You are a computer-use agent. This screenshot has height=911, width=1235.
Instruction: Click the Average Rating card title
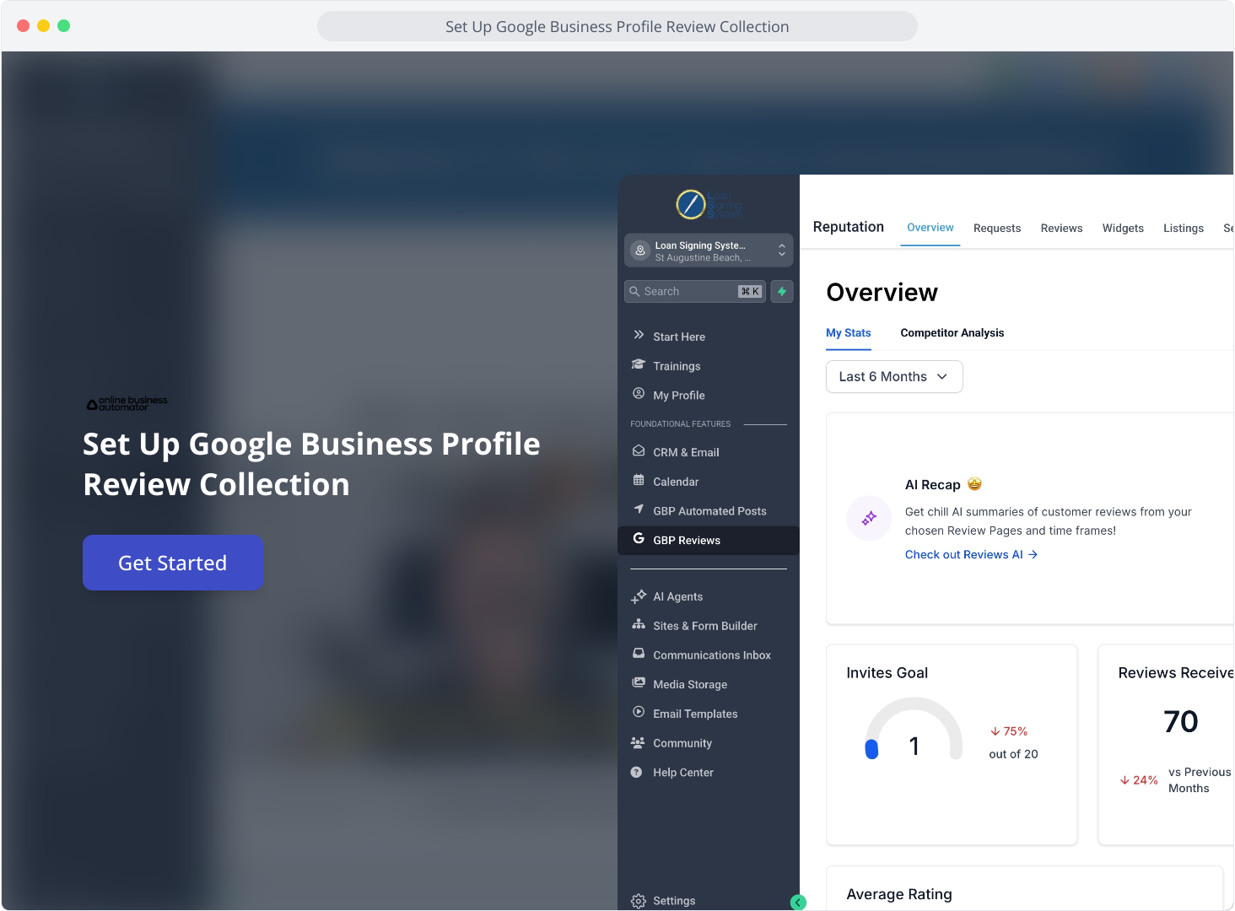click(899, 894)
